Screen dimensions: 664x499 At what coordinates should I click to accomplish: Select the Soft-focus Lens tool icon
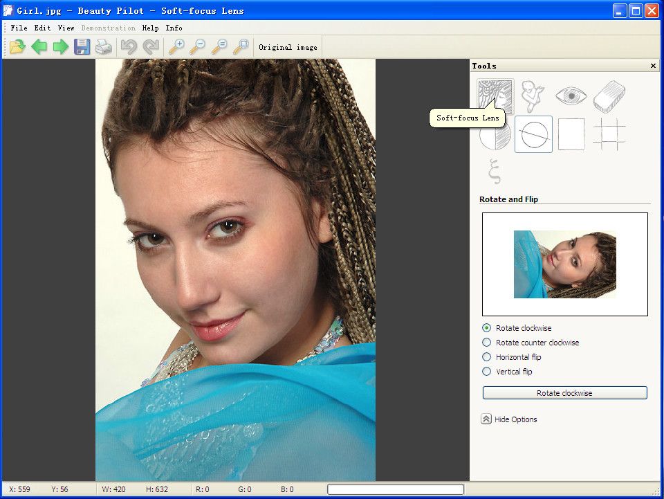point(495,95)
